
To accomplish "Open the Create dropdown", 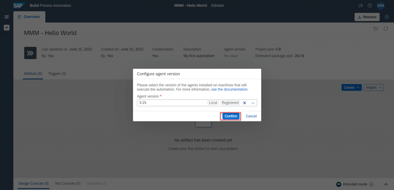I will click(x=351, y=88).
